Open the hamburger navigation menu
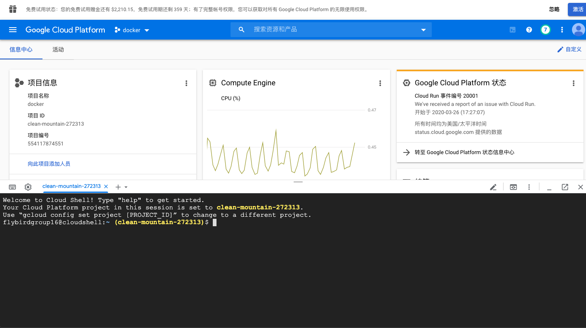 click(x=13, y=30)
